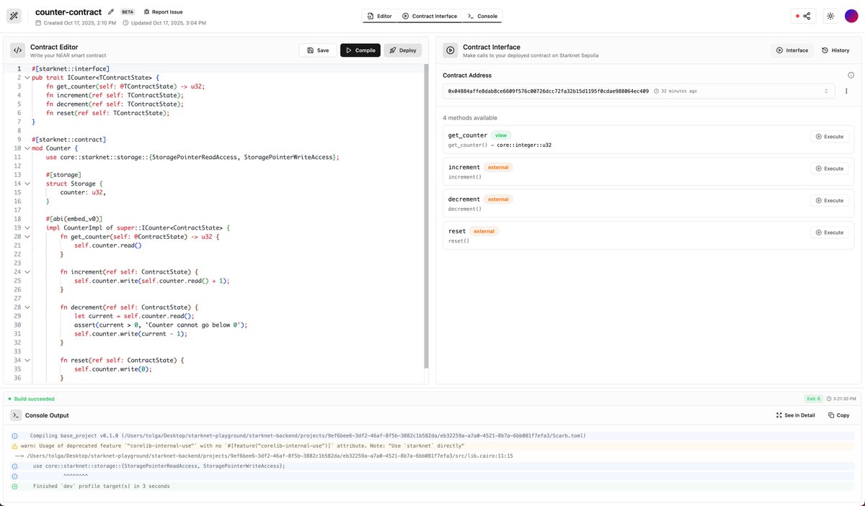Viewport: 865px width, 506px height.
Task: Toggle the light/dark theme sun icon
Action: (830, 16)
